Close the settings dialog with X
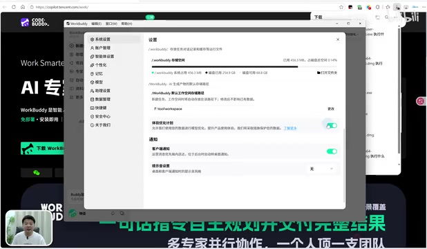The height and width of the screenshot is (249, 427). click(x=338, y=39)
